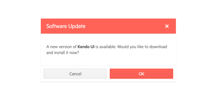Choose the red primary action button
Viewport: 214px width, 103px height.
tap(141, 74)
